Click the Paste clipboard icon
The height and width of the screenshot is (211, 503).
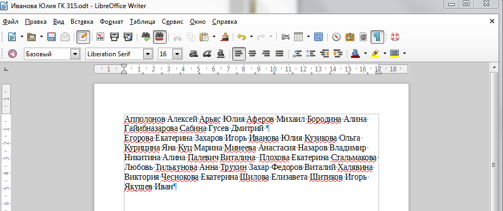pyautogui.click(x=203, y=37)
